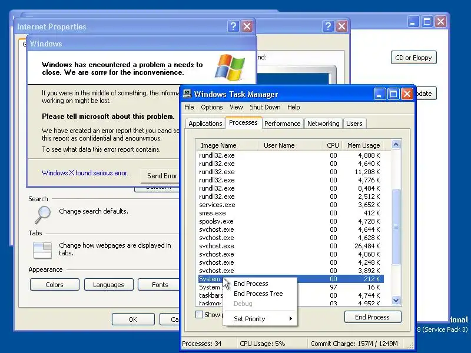The height and width of the screenshot is (353, 471).
Task: Click the Windows flag logo in error dialog
Action: (x=230, y=67)
